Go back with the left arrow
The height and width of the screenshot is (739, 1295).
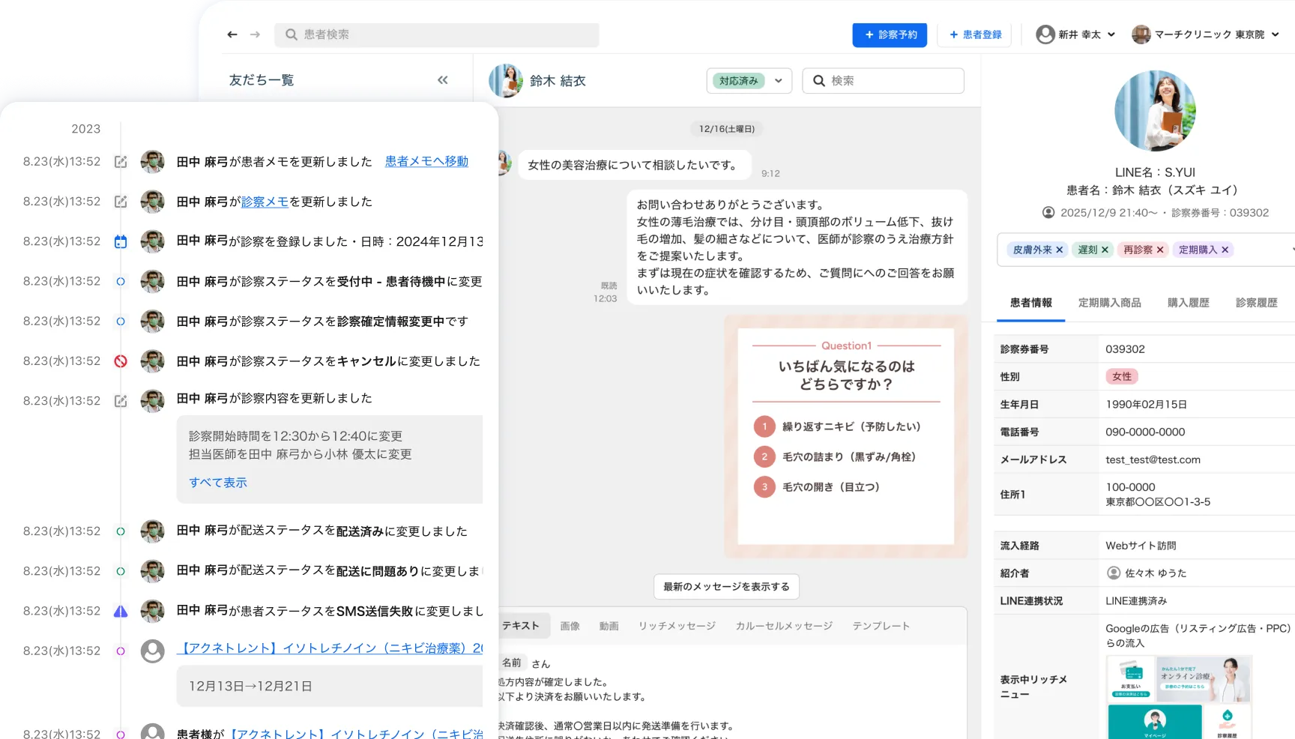pyautogui.click(x=232, y=34)
